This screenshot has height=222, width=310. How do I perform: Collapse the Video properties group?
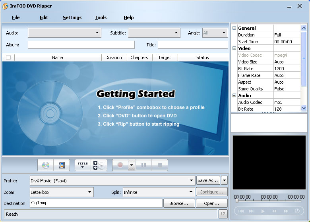pos(234,48)
